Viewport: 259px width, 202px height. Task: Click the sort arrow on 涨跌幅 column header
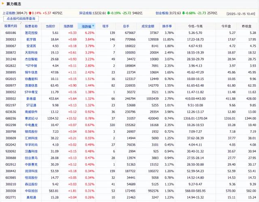[x=93, y=26]
